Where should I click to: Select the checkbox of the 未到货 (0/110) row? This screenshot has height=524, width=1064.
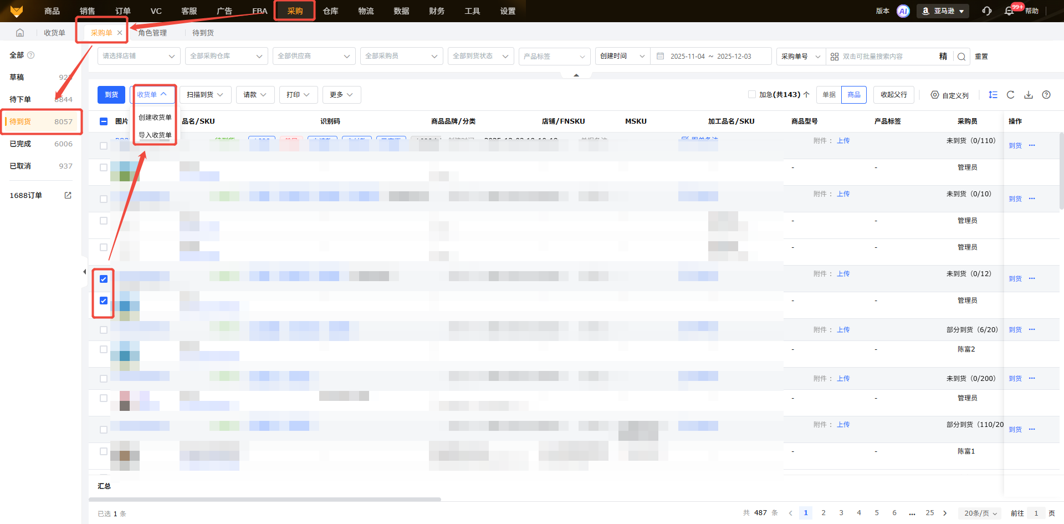coord(104,146)
